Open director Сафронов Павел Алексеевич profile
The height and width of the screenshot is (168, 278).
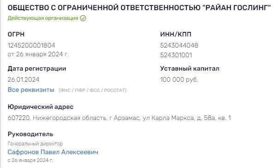pos(53,152)
